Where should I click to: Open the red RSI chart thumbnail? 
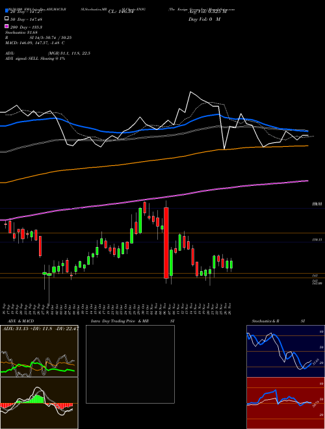click(285, 403)
